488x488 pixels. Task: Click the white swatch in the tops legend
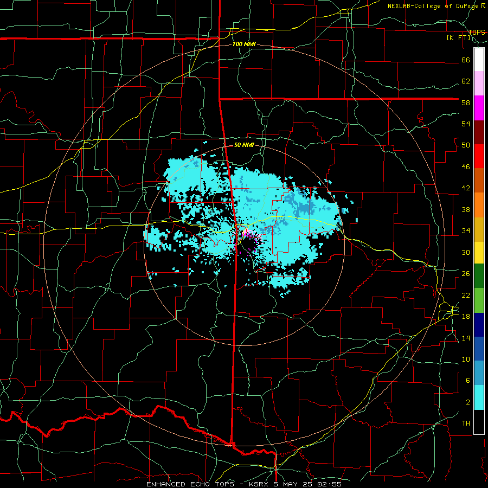click(x=479, y=60)
